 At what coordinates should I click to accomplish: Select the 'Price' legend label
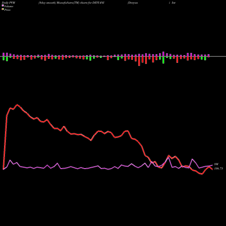tap(7, 10)
